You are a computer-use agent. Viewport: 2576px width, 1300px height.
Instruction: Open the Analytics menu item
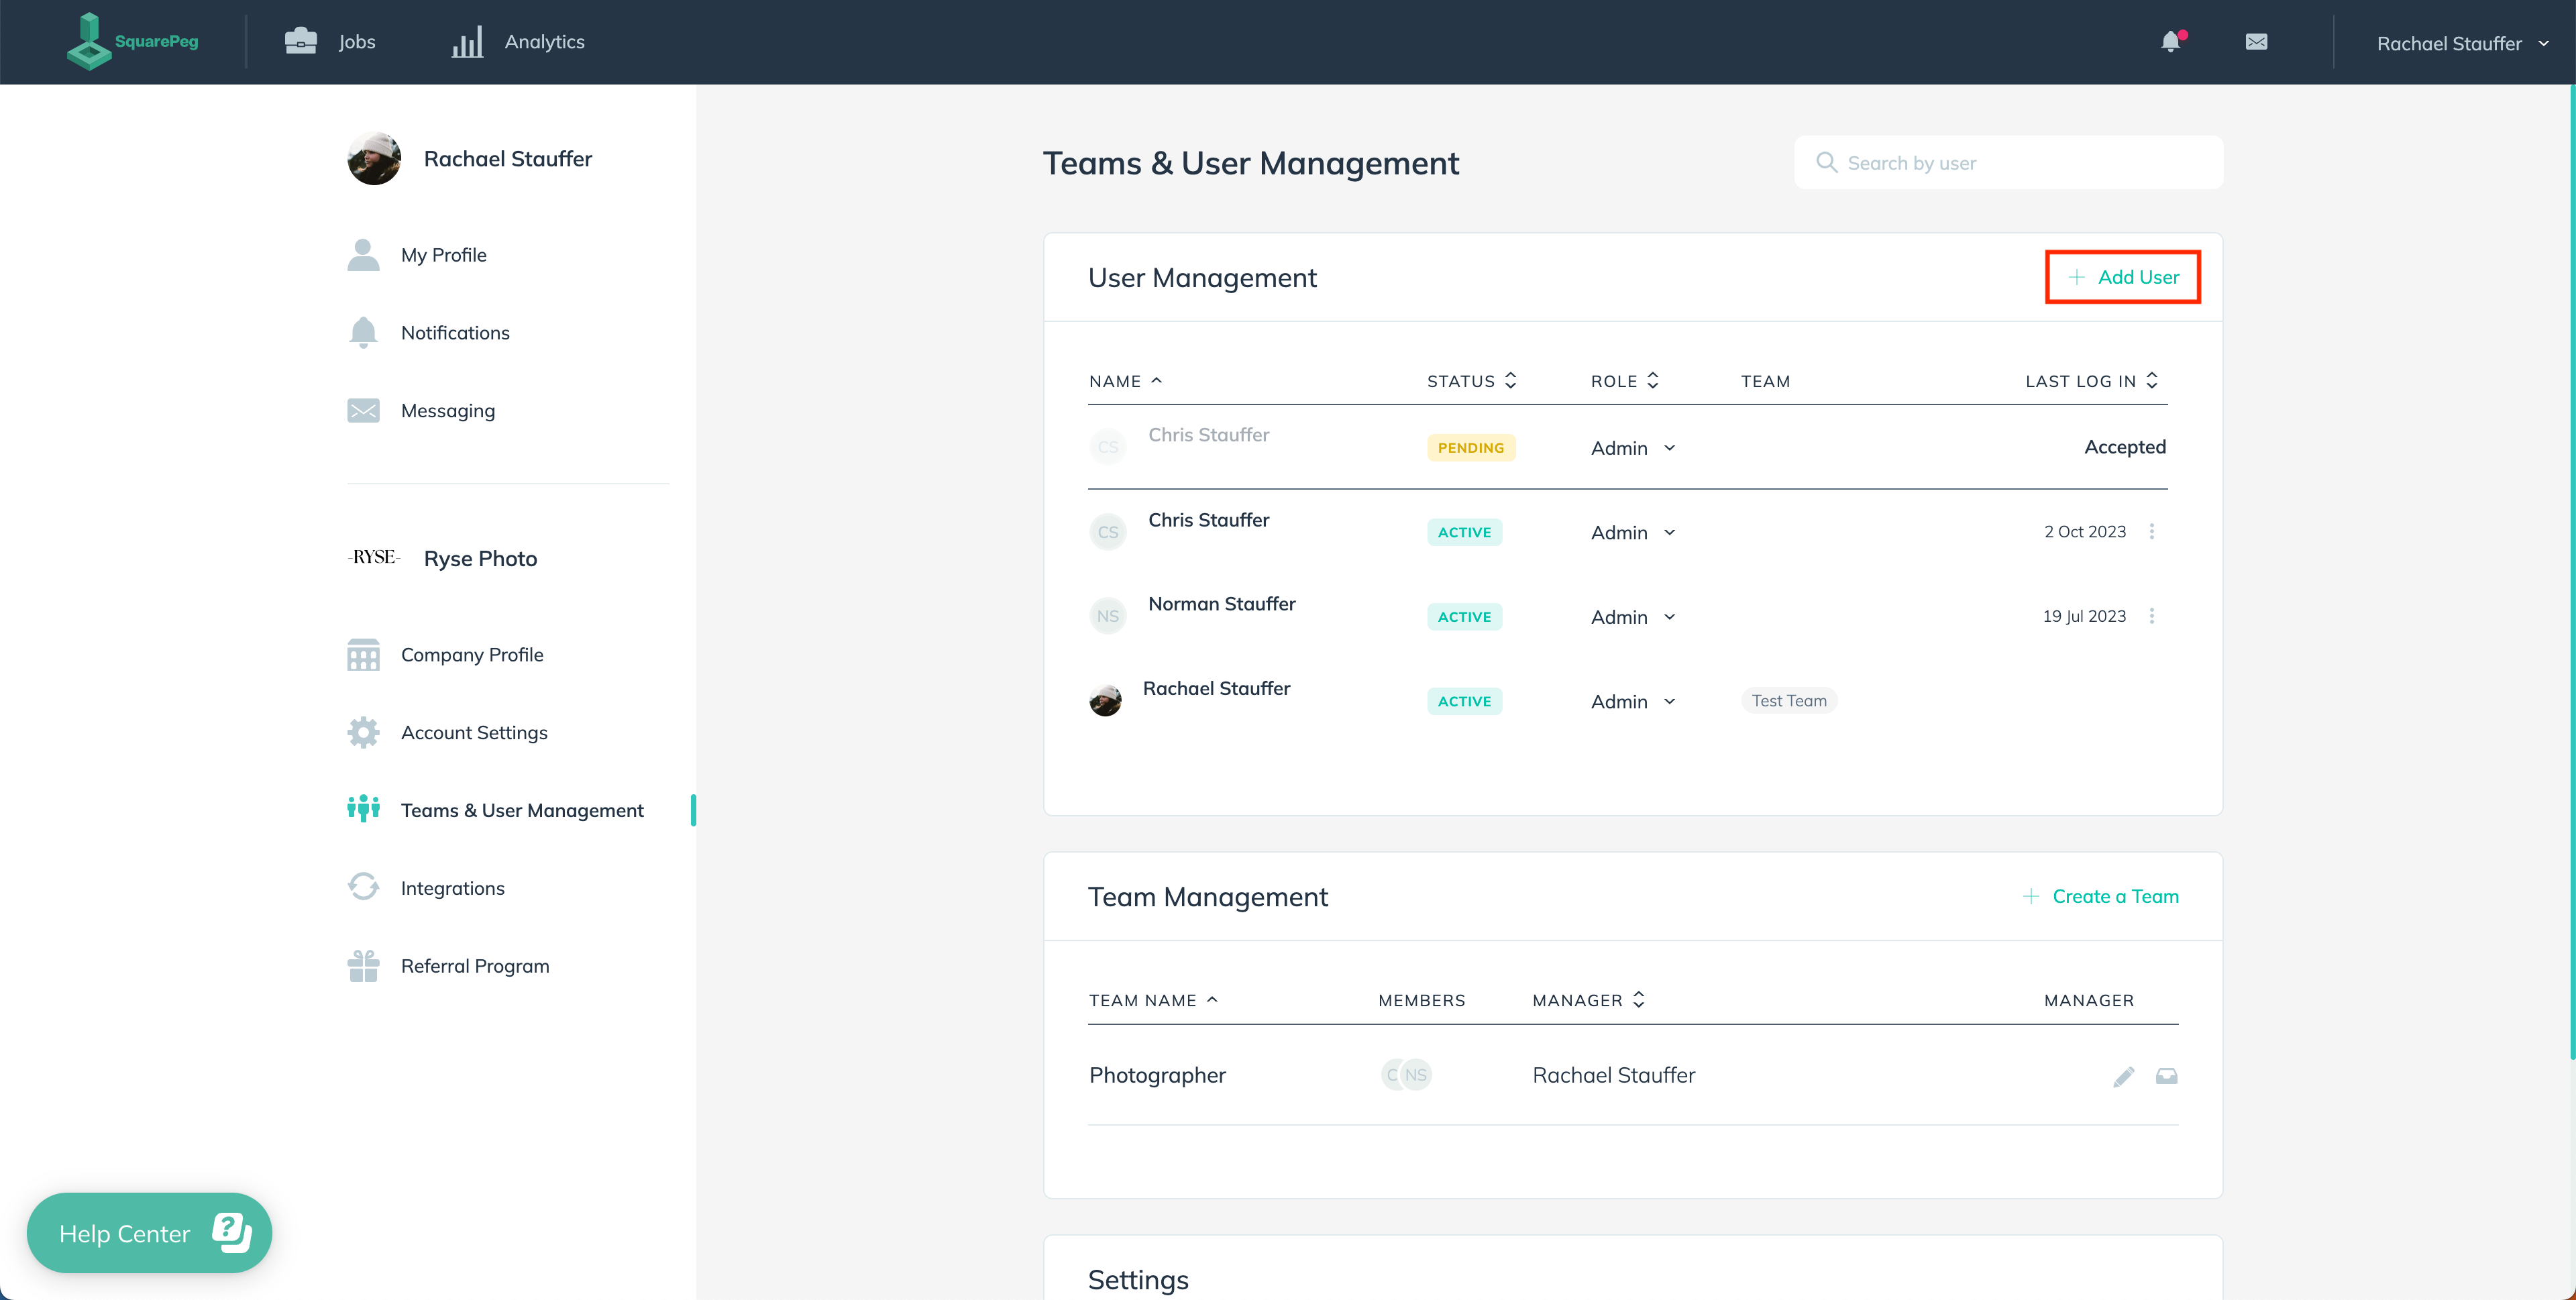517,42
